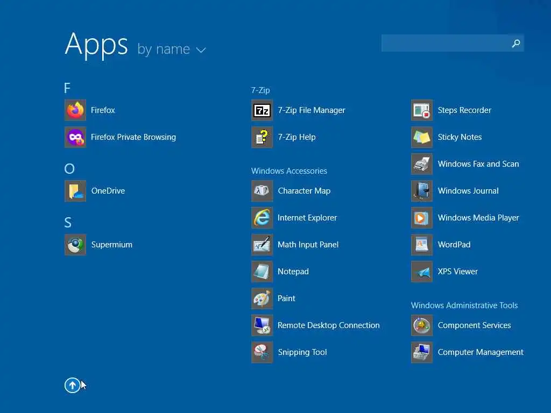Open Remote Desktop Connection icon

point(262,325)
